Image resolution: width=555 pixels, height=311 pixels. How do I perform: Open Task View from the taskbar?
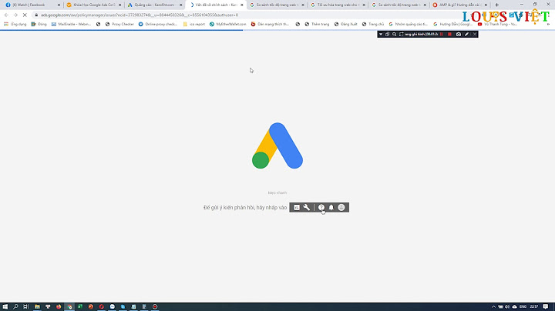click(x=26, y=306)
